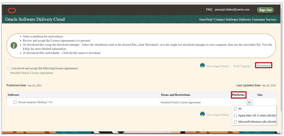Click the Published Date label
This screenshot has height=136, width=284.
[16, 85]
